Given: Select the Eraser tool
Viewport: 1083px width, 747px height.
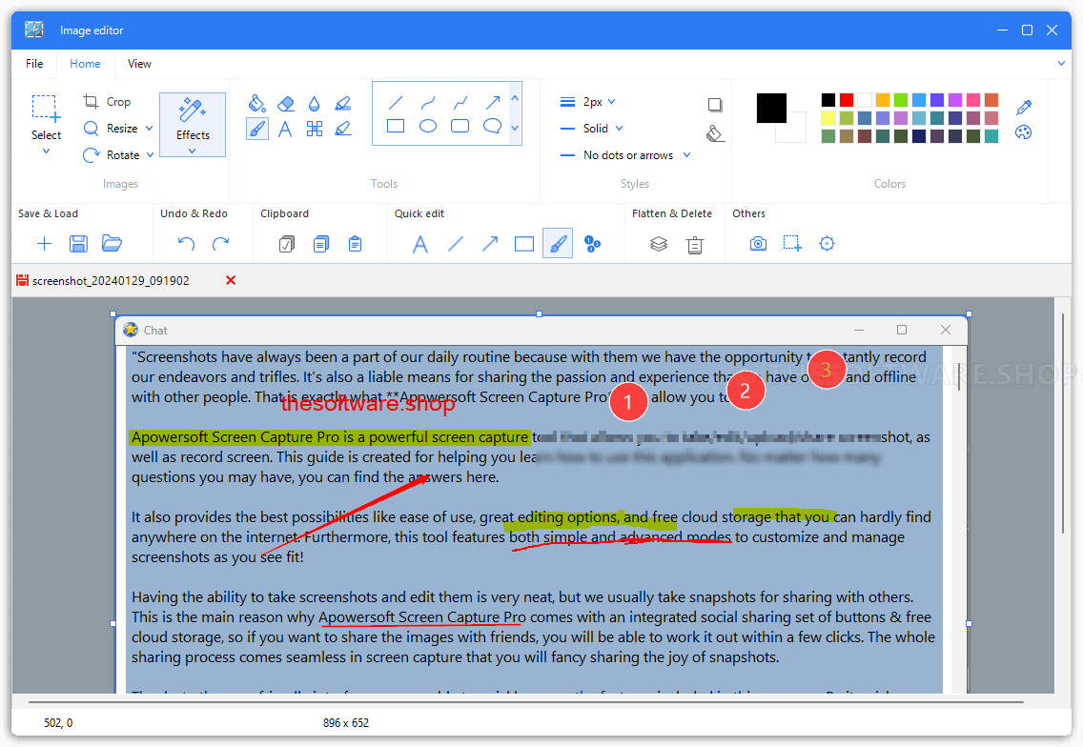Looking at the screenshot, I should [285, 103].
